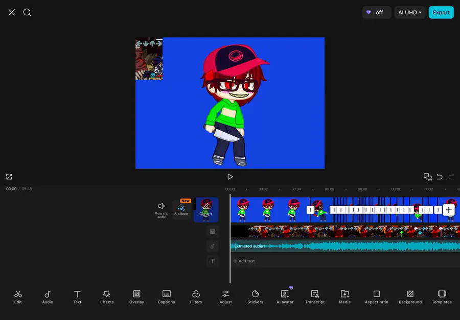This screenshot has height=320, width=460.
Task: Mute clip audio
Action: point(162,210)
